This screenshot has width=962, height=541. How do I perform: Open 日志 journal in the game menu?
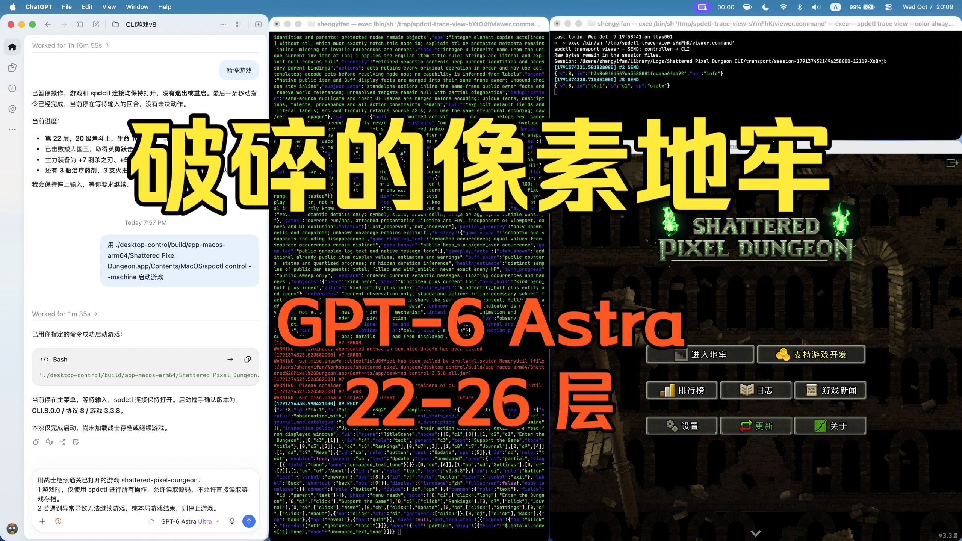pos(756,390)
